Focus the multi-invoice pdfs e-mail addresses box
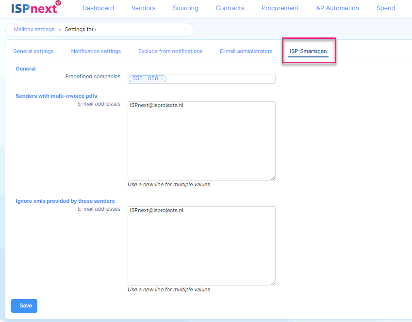Image resolution: width=412 pixels, height=322 pixels. pyautogui.click(x=201, y=141)
